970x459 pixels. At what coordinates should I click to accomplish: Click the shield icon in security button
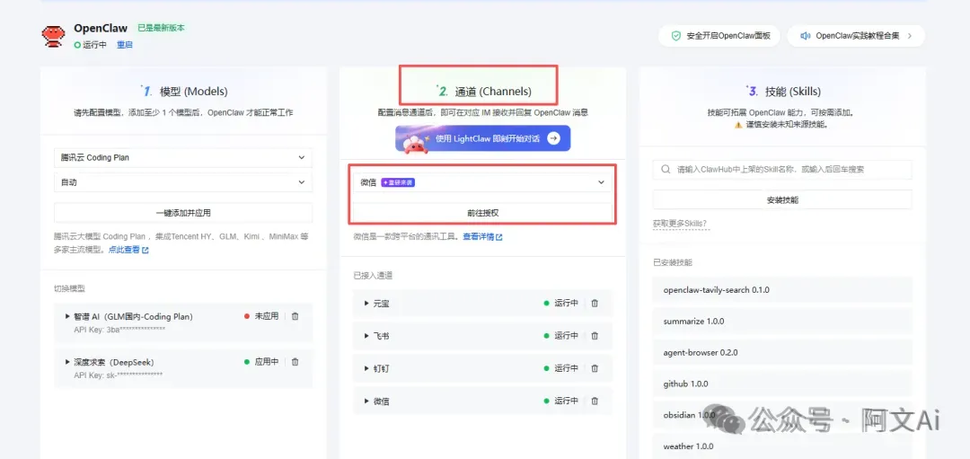pos(676,36)
